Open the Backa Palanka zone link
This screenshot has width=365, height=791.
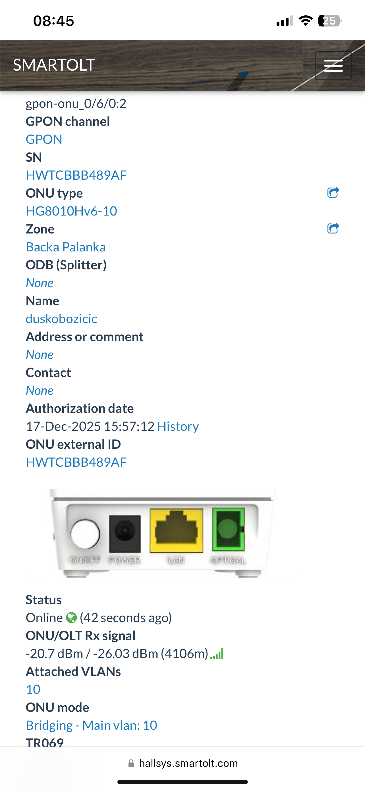(x=66, y=247)
